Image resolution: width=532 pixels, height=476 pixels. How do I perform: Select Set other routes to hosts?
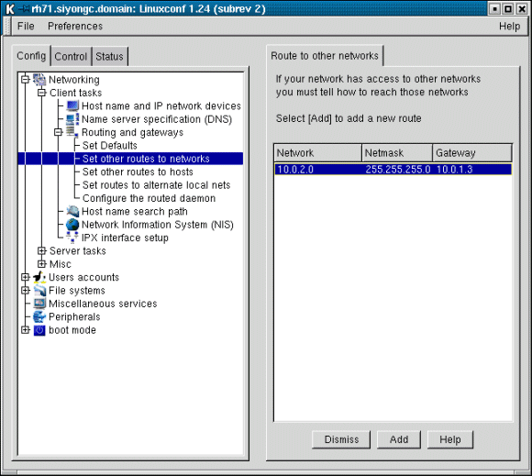click(138, 172)
